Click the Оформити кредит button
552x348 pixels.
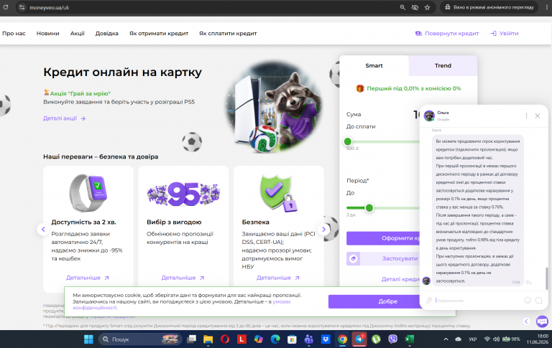coord(383,238)
